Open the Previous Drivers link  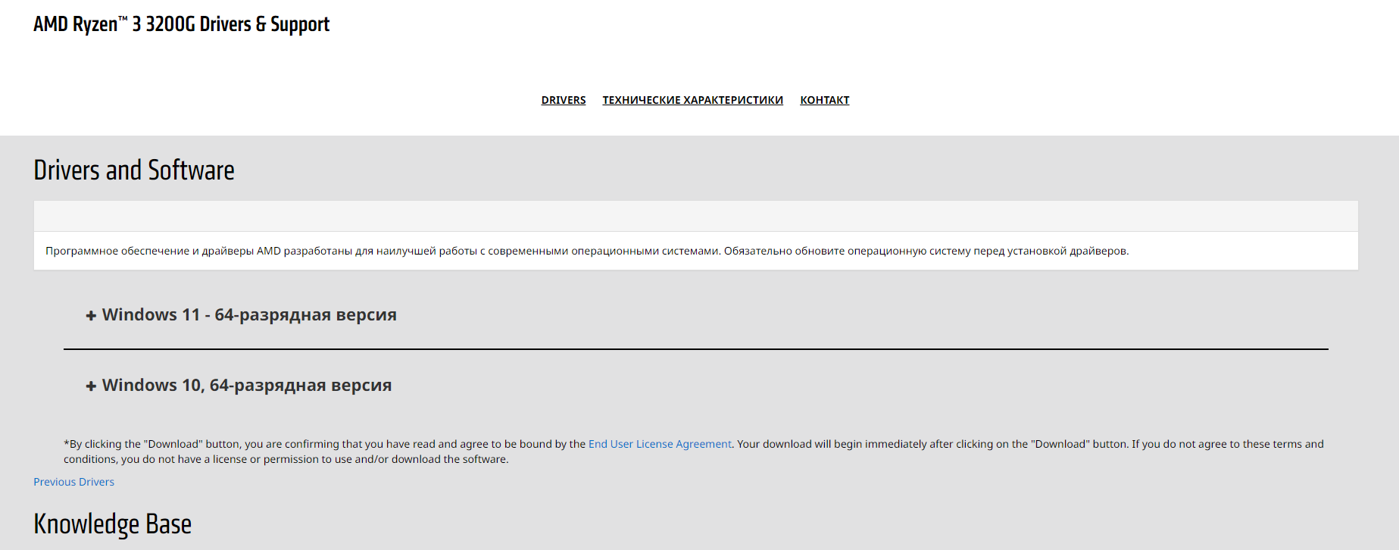(73, 482)
